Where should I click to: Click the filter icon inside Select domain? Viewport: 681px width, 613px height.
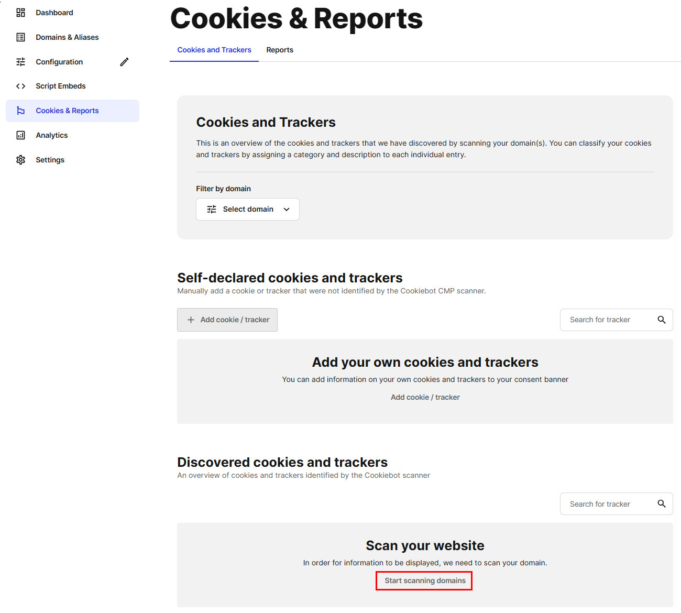(x=211, y=209)
